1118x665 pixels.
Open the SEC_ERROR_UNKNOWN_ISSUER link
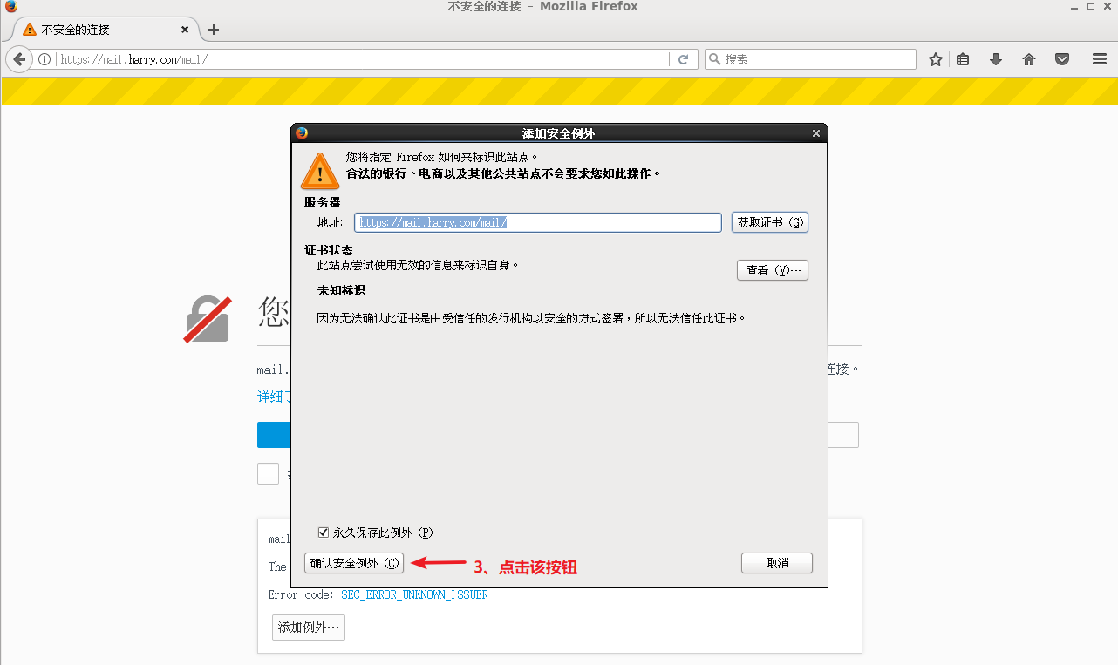(x=414, y=594)
